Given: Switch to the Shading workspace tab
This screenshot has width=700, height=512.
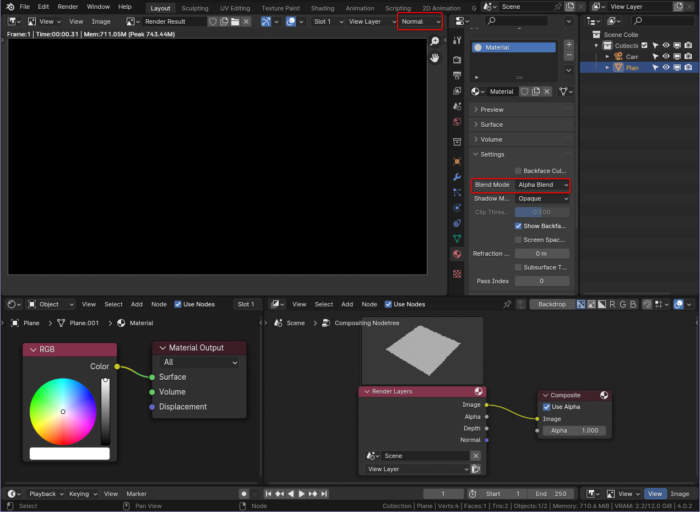Looking at the screenshot, I should click(x=322, y=8).
